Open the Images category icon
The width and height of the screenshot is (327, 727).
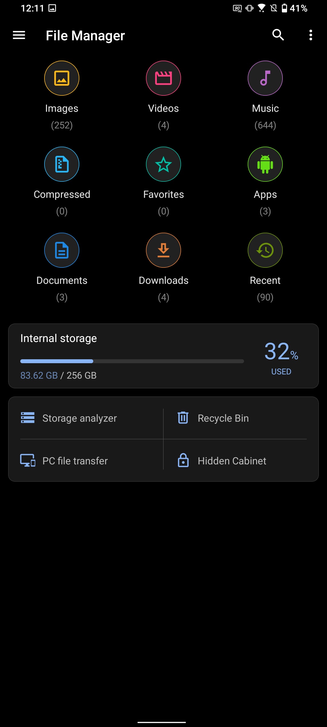(62, 78)
